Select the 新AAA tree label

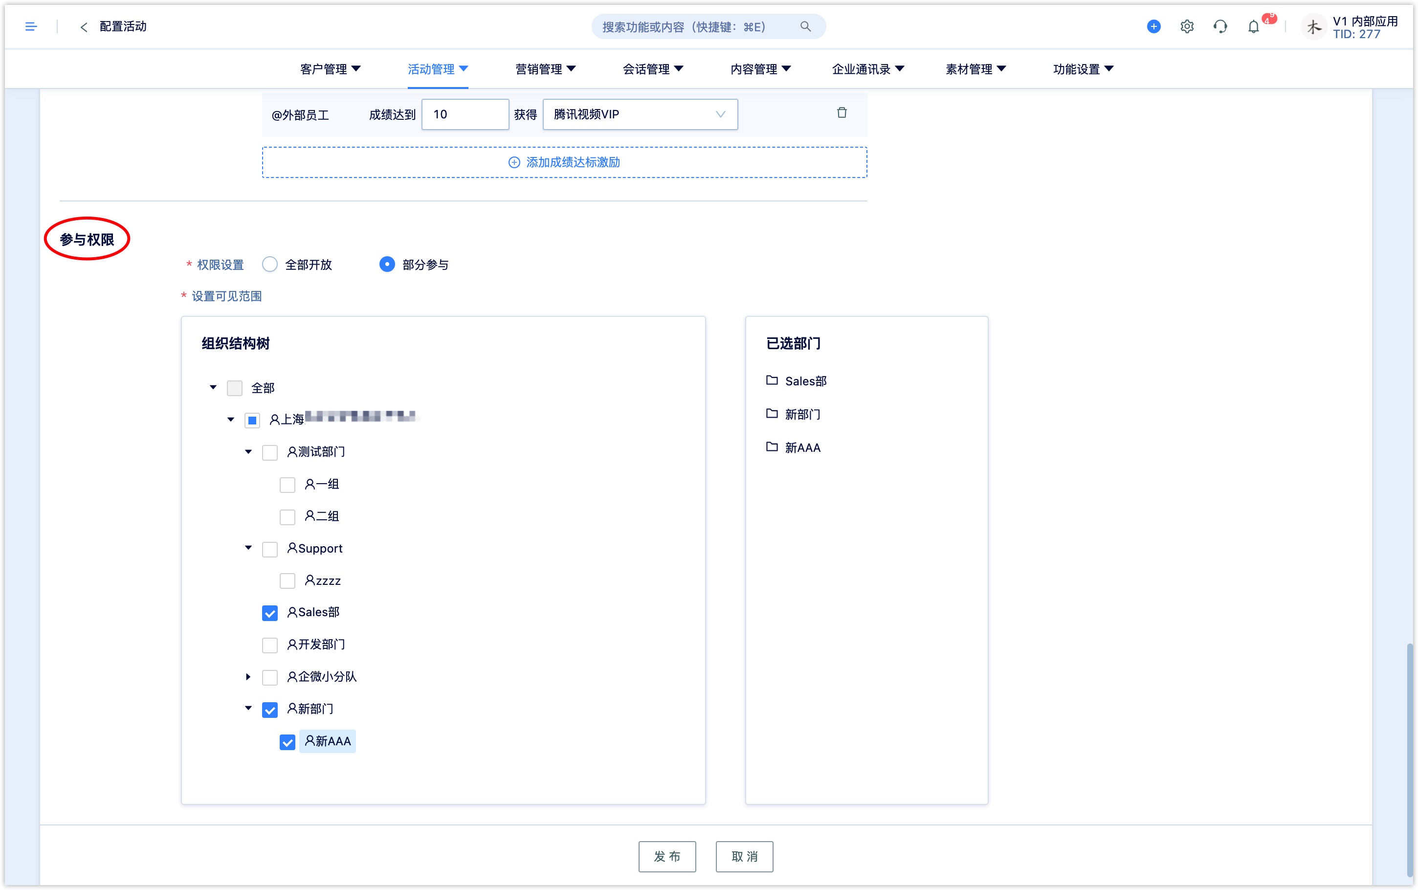point(328,741)
